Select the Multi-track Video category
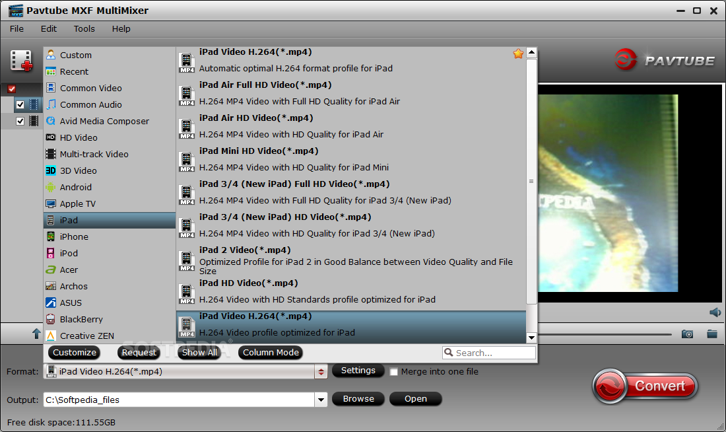726x432 pixels. pos(110,155)
